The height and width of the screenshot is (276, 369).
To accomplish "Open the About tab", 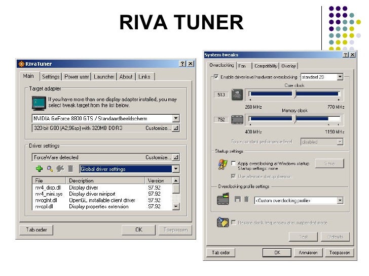I will (x=126, y=77).
